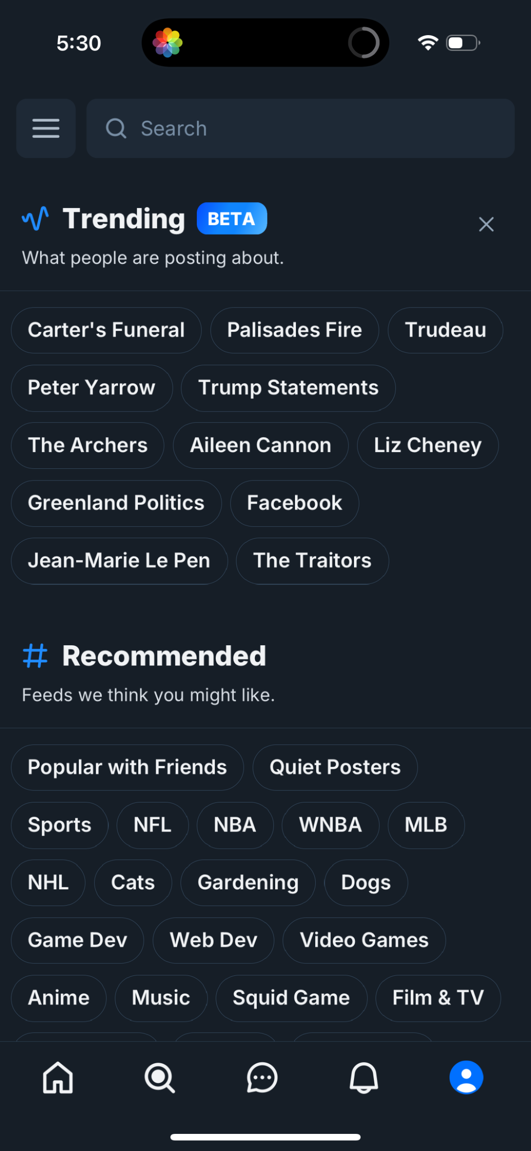The height and width of the screenshot is (1151, 531).
Task: Tap the Home tab icon
Action: tap(58, 1078)
